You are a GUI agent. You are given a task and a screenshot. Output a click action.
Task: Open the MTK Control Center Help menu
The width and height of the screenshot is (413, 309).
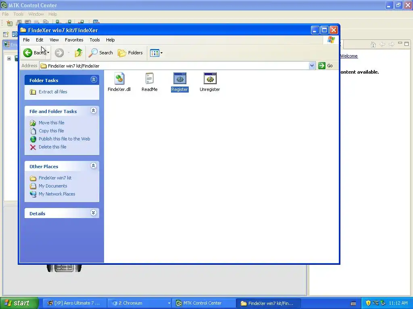tap(52, 14)
